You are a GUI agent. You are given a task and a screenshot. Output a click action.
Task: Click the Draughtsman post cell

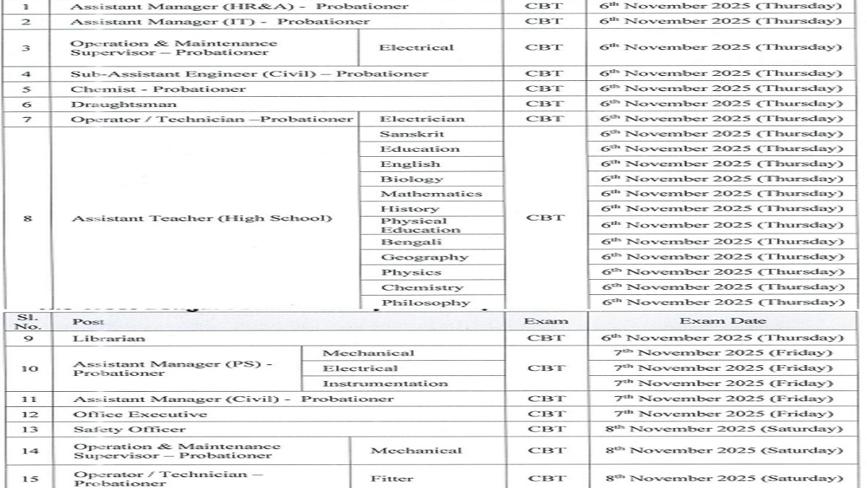click(113, 104)
